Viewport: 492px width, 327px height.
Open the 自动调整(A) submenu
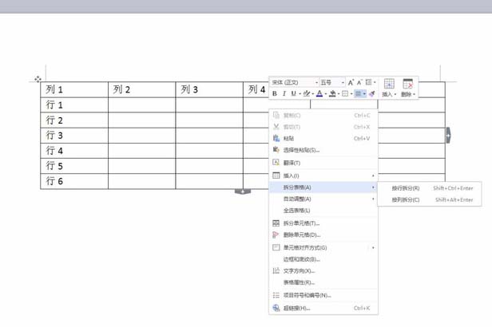[x=323, y=199]
